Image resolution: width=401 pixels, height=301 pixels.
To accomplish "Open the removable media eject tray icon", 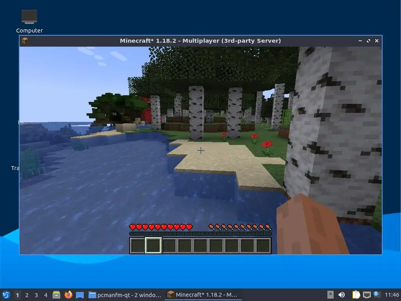I will click(x=331, y=295).
